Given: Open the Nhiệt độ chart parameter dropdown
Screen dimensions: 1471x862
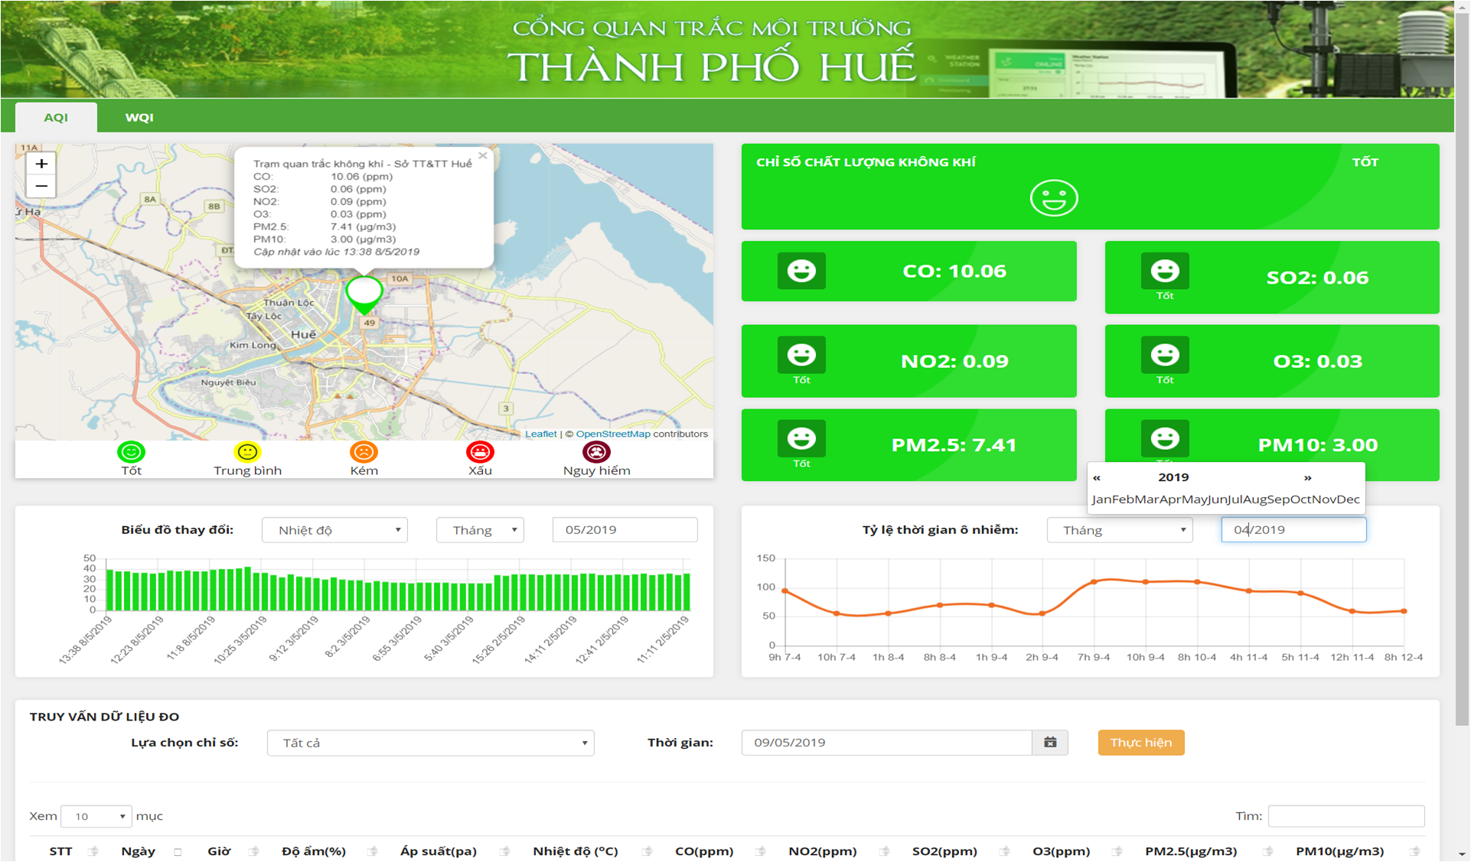Looking at the screenshot, I should [334, 530].
